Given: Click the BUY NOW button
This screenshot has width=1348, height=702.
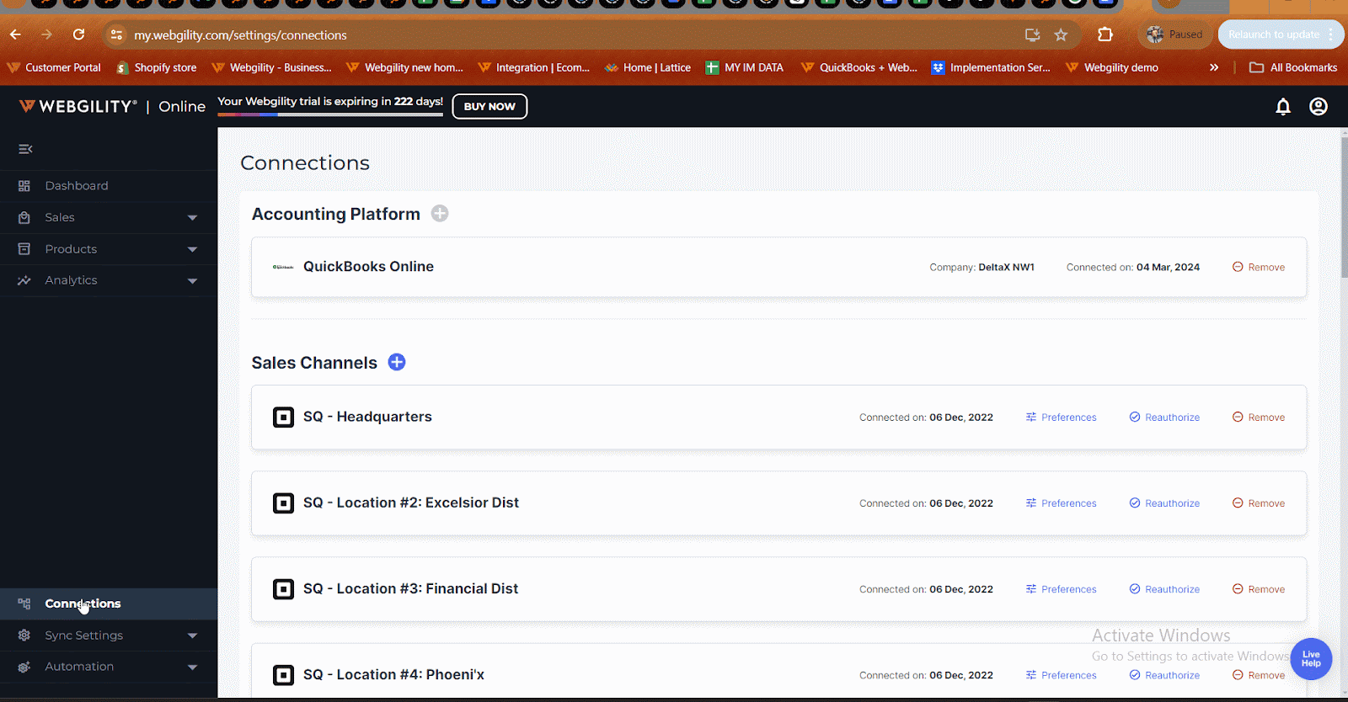Looking at the screenshot, I should coord(489,107).
